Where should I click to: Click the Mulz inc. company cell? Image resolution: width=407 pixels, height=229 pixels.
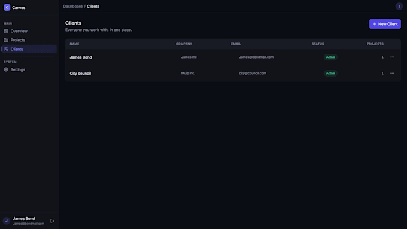coord(188,73)
